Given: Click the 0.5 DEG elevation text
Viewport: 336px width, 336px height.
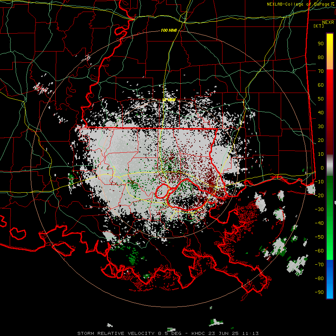Looking at the screenshot, I should [169, 333].
